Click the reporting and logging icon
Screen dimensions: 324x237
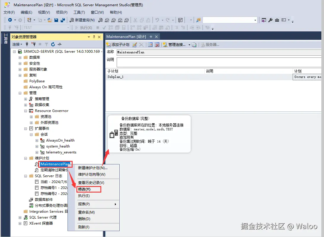194,45
